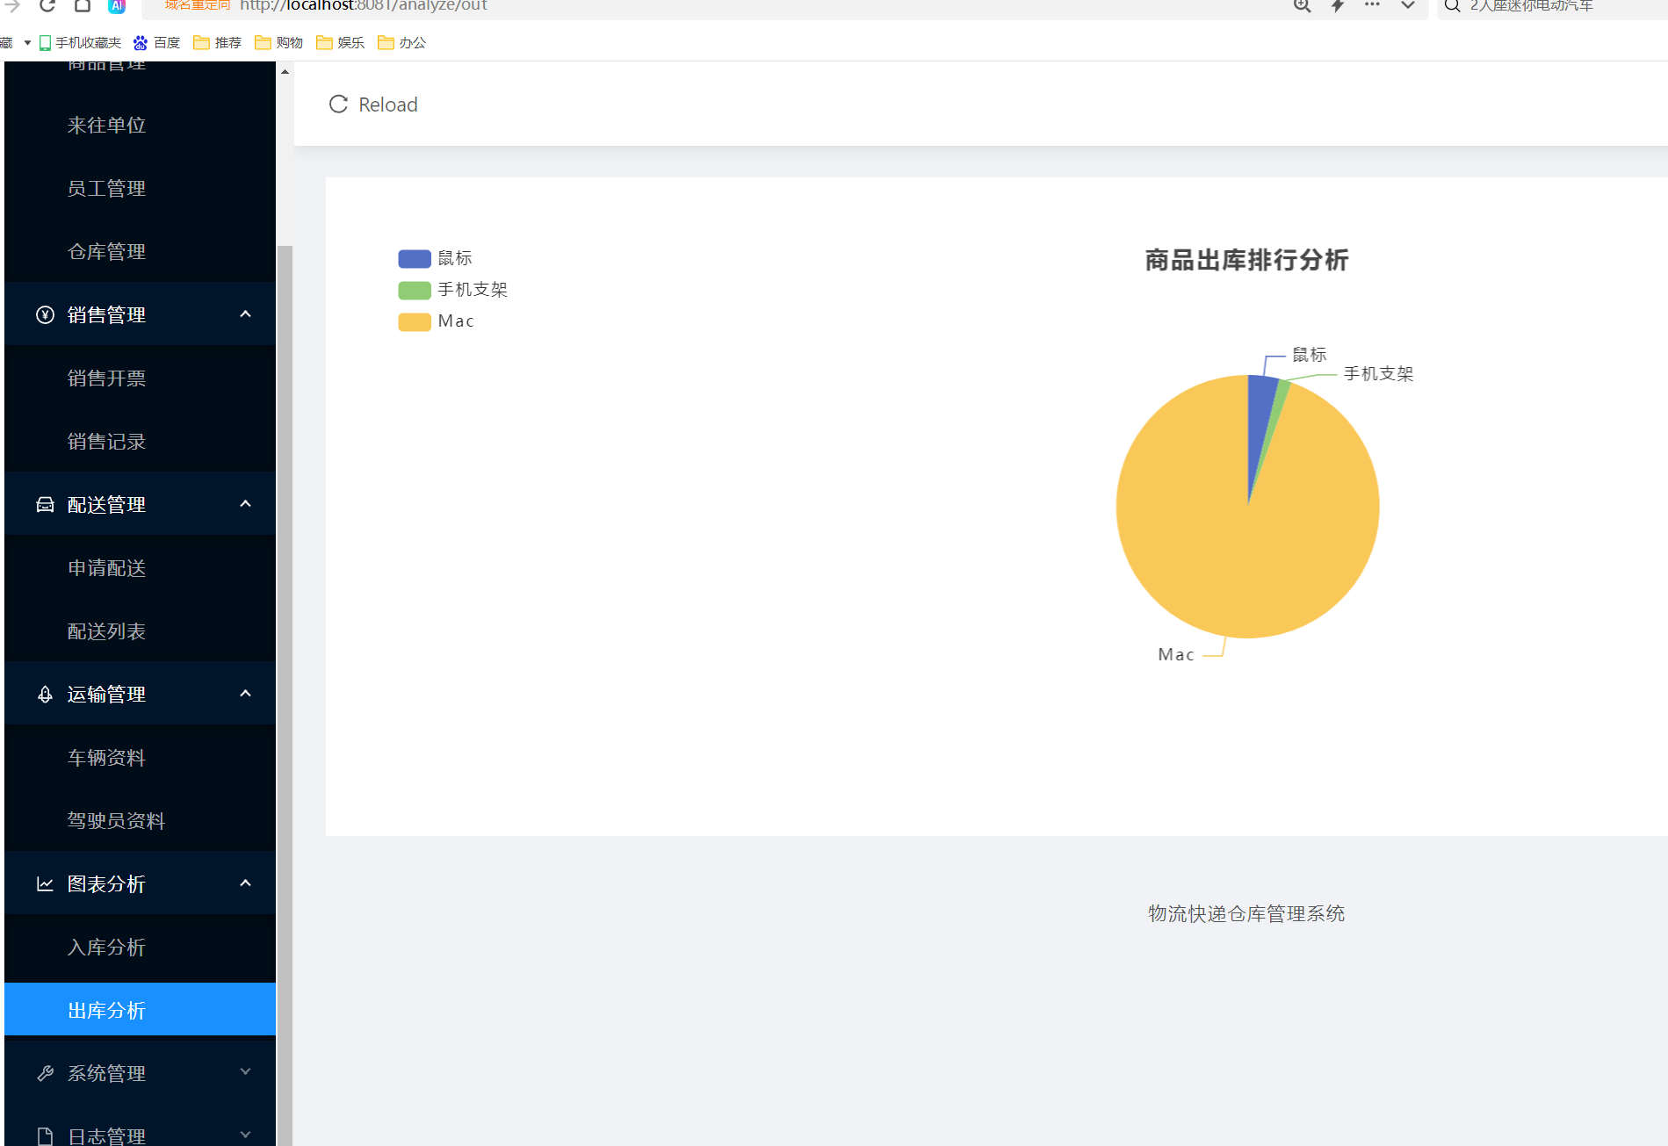This screenshot has width=1668, height=1146.
Task: Click the 运输管理 anchor icon
Action: [44, 694]
